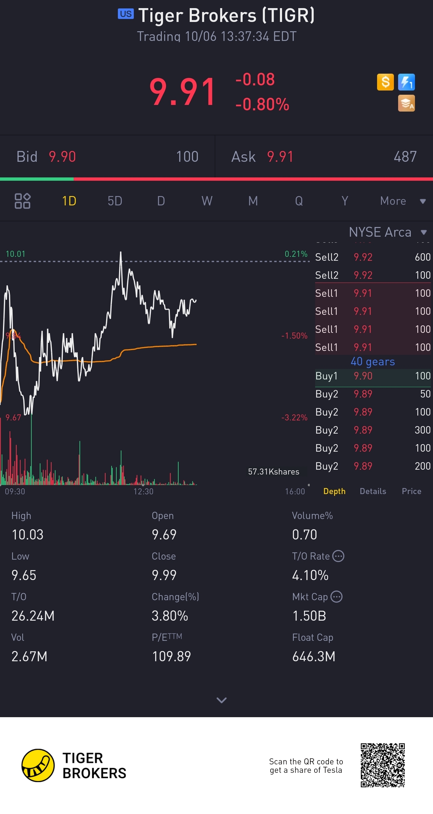Viewport: 433px width, 814px height.
Task: Tap the Ask 9.91 quote cell
Action: [324, 156]
